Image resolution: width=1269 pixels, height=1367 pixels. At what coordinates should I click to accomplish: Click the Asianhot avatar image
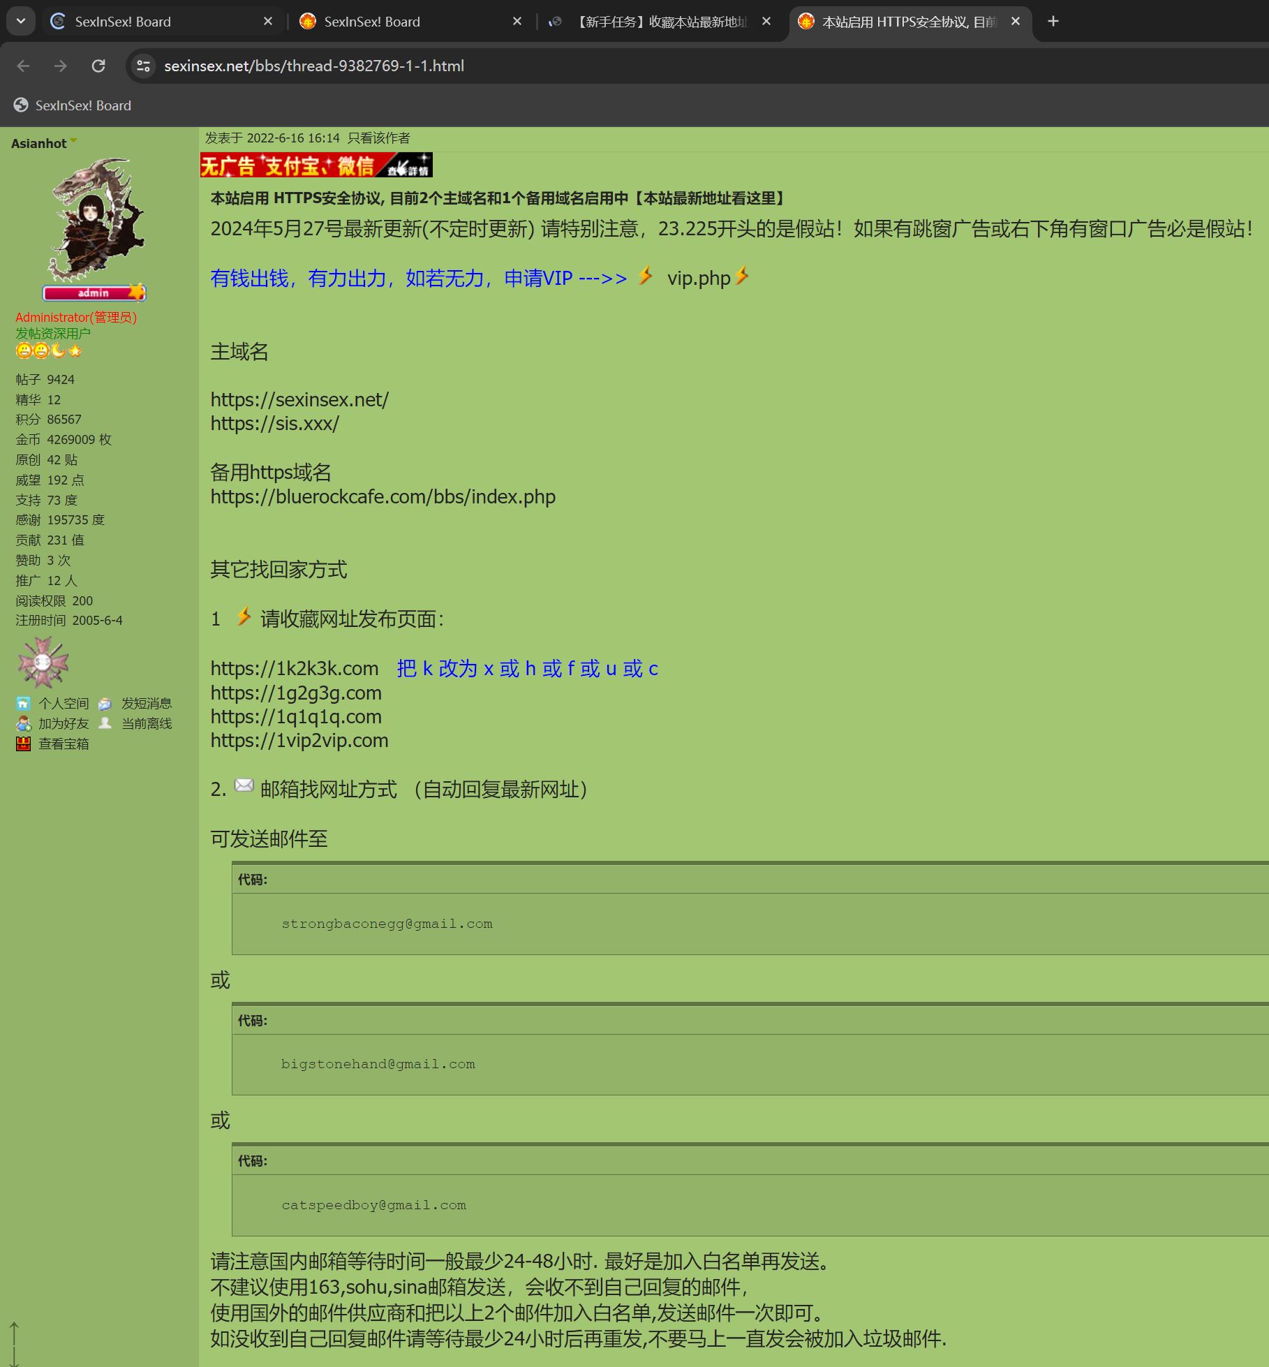click(x=96, y=219)
